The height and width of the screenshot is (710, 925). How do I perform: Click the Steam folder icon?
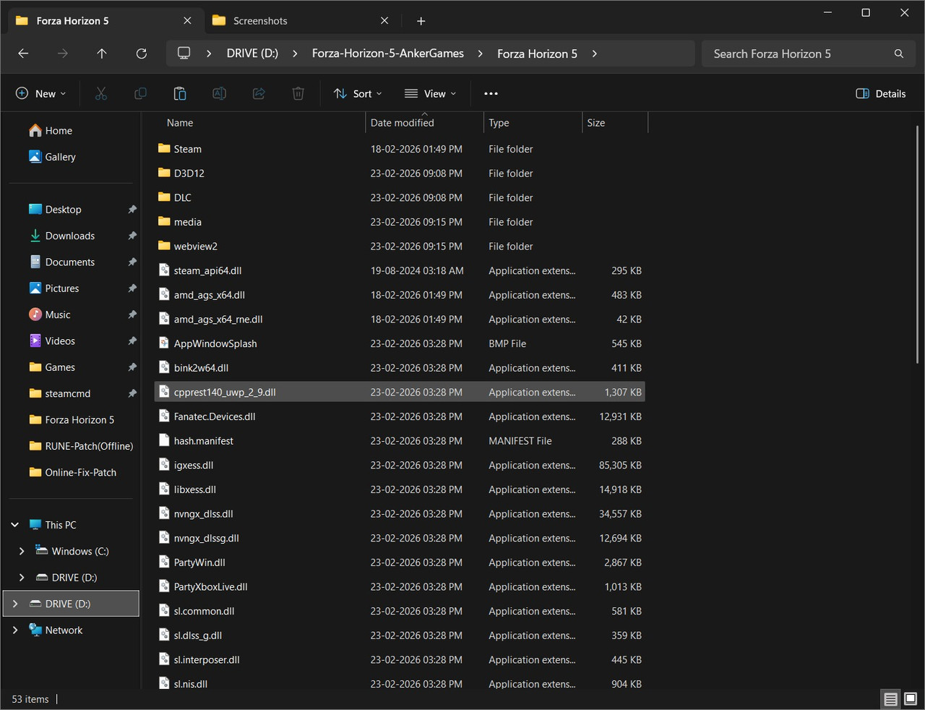(x=164, y=149)
